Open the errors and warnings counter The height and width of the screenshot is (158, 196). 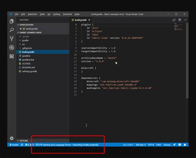(x=29, y=145)
